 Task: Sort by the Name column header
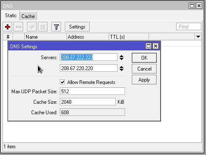(x=45, y=37)
